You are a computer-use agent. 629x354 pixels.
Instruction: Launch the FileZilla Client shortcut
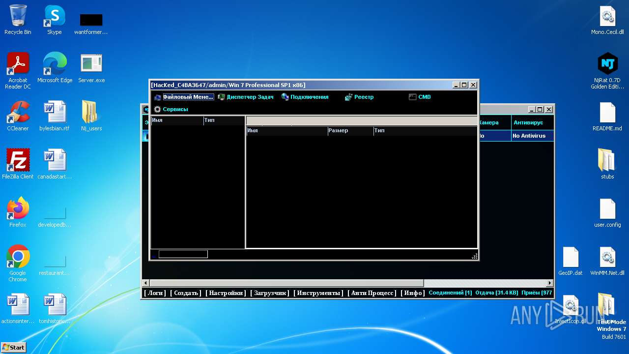18,164
